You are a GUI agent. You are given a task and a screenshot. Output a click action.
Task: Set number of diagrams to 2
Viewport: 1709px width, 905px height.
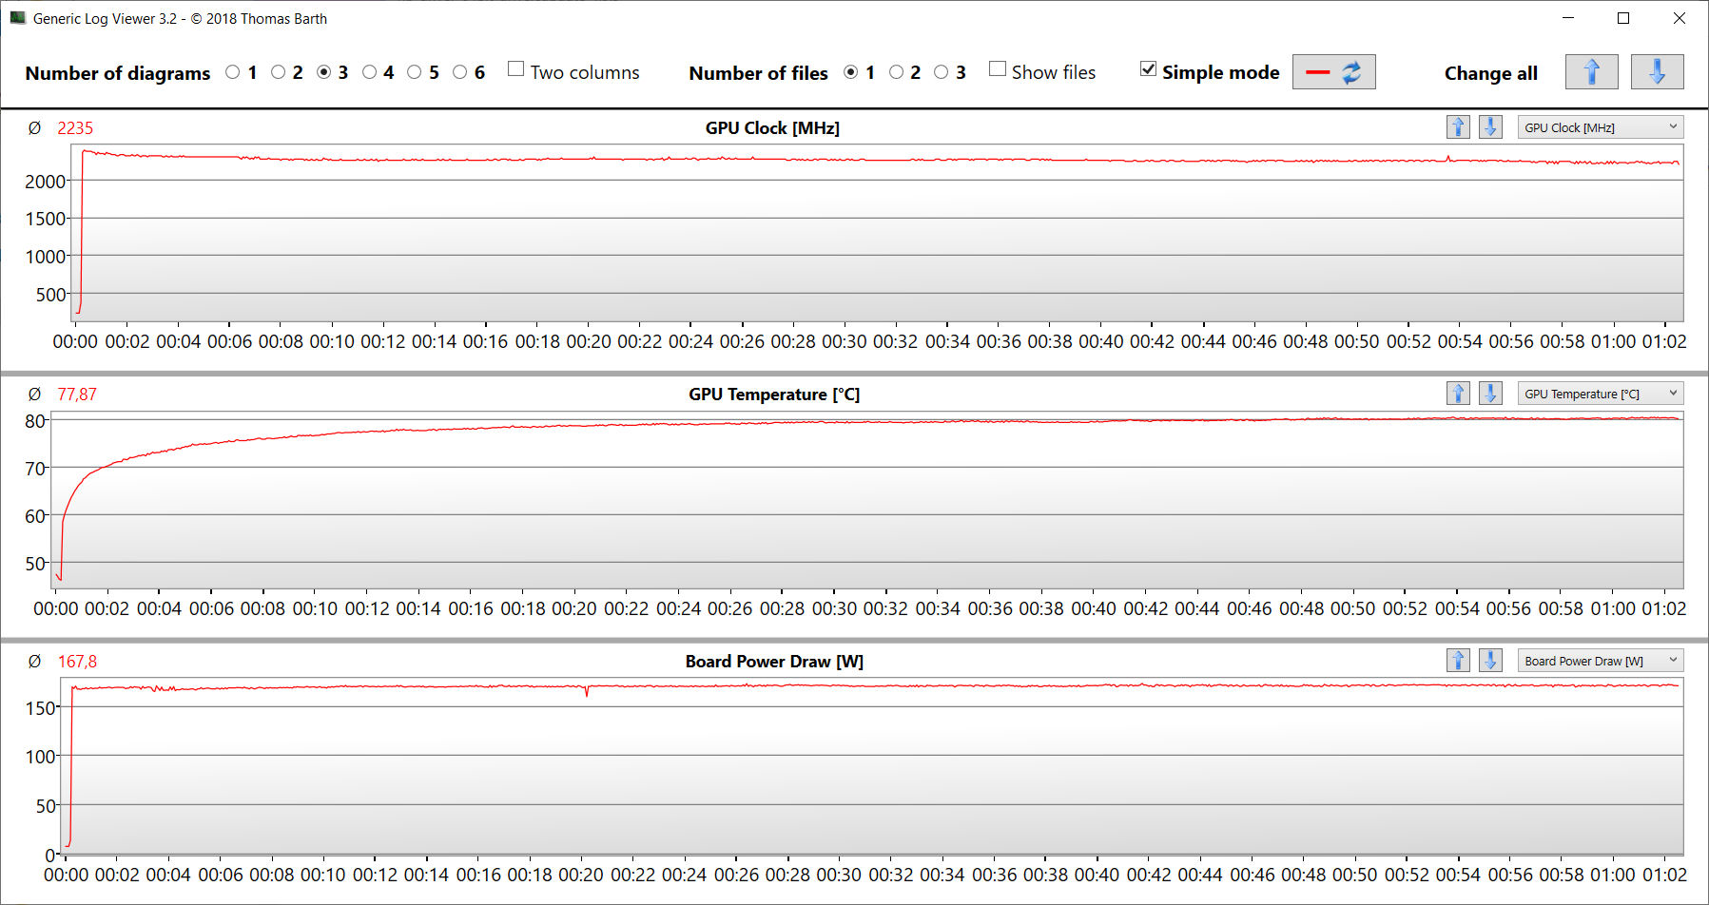[x=279, y=72]
